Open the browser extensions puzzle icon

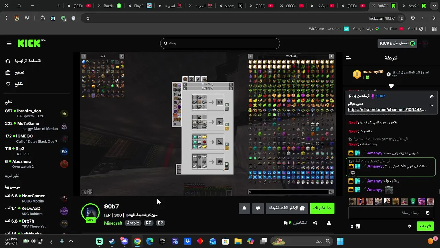tap(43, 18)
